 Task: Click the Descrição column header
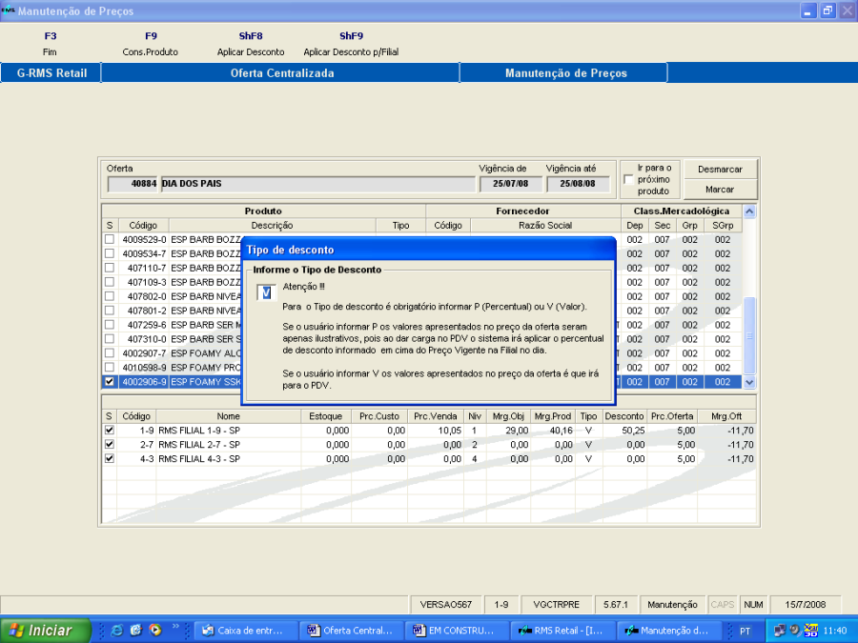(x=272, y=225)
